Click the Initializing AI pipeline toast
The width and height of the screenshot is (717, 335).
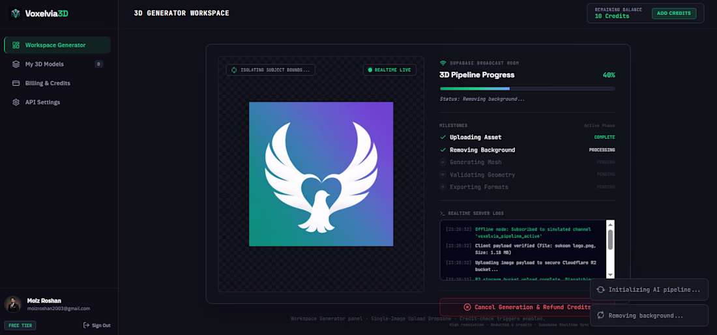649,290
